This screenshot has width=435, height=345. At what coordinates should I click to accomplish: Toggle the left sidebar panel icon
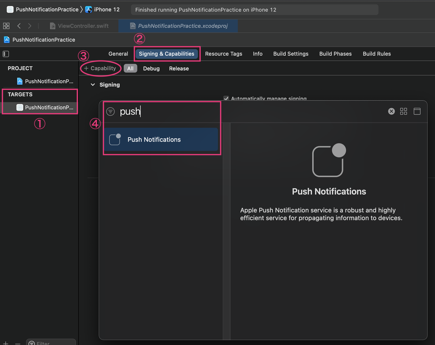[6, 54]
